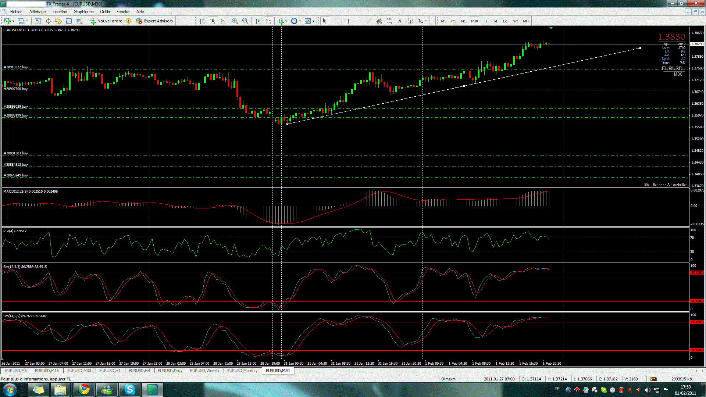The image size is (706, 397).
Task: Click the zoom out magnifier icon
Action: 245,21
